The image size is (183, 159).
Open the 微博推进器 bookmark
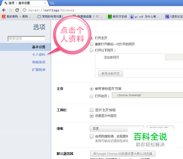[88, 16]
